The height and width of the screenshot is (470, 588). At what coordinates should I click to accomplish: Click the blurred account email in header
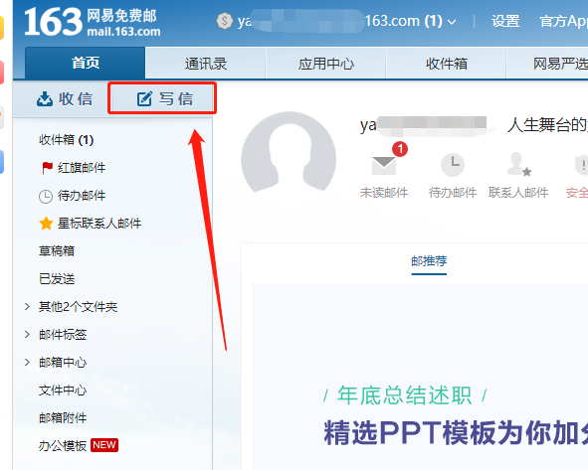click(x=339, y=21)
